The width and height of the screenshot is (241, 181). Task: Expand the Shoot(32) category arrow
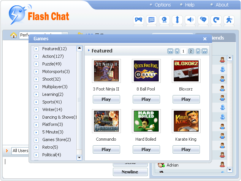pyautogui.click(x=36, y=79)
